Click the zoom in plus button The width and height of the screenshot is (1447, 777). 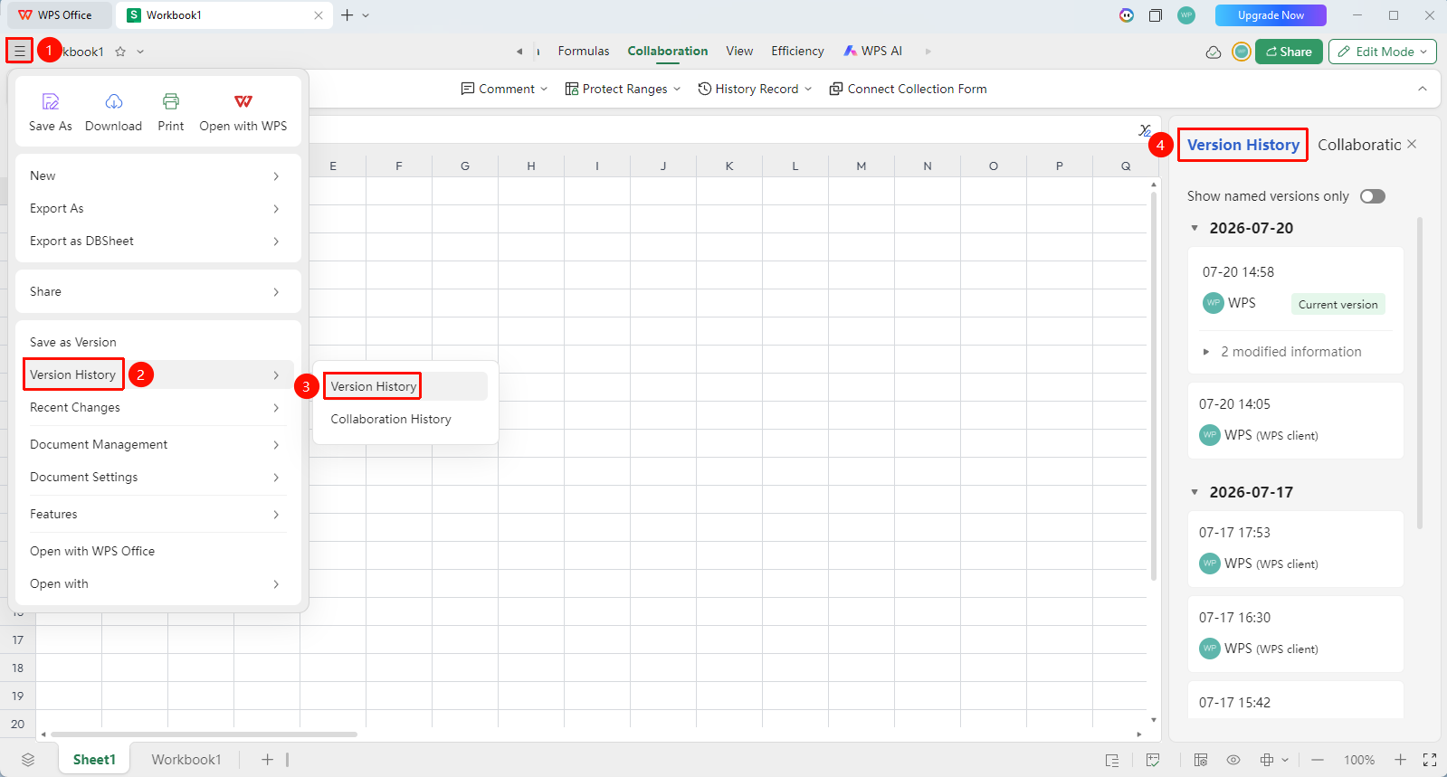pos(1400,760)
